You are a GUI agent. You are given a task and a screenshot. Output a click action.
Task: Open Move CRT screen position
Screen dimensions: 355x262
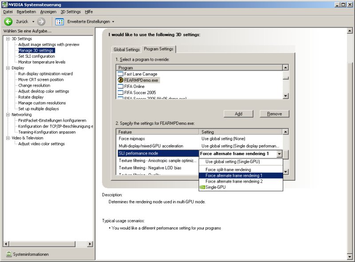click(x=41, y=79)
